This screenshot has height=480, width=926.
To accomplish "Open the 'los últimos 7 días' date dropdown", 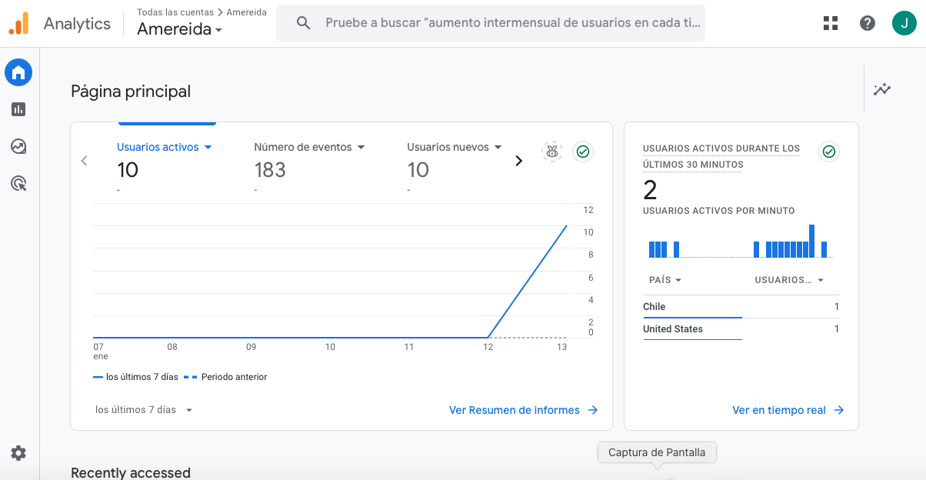I will tap(144, 410).
